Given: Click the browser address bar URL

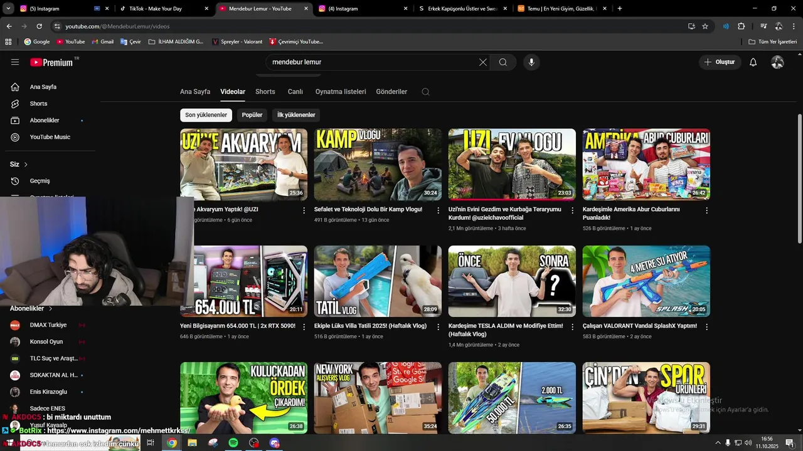Looking at the screenshot, I should [x=117, y=26].
